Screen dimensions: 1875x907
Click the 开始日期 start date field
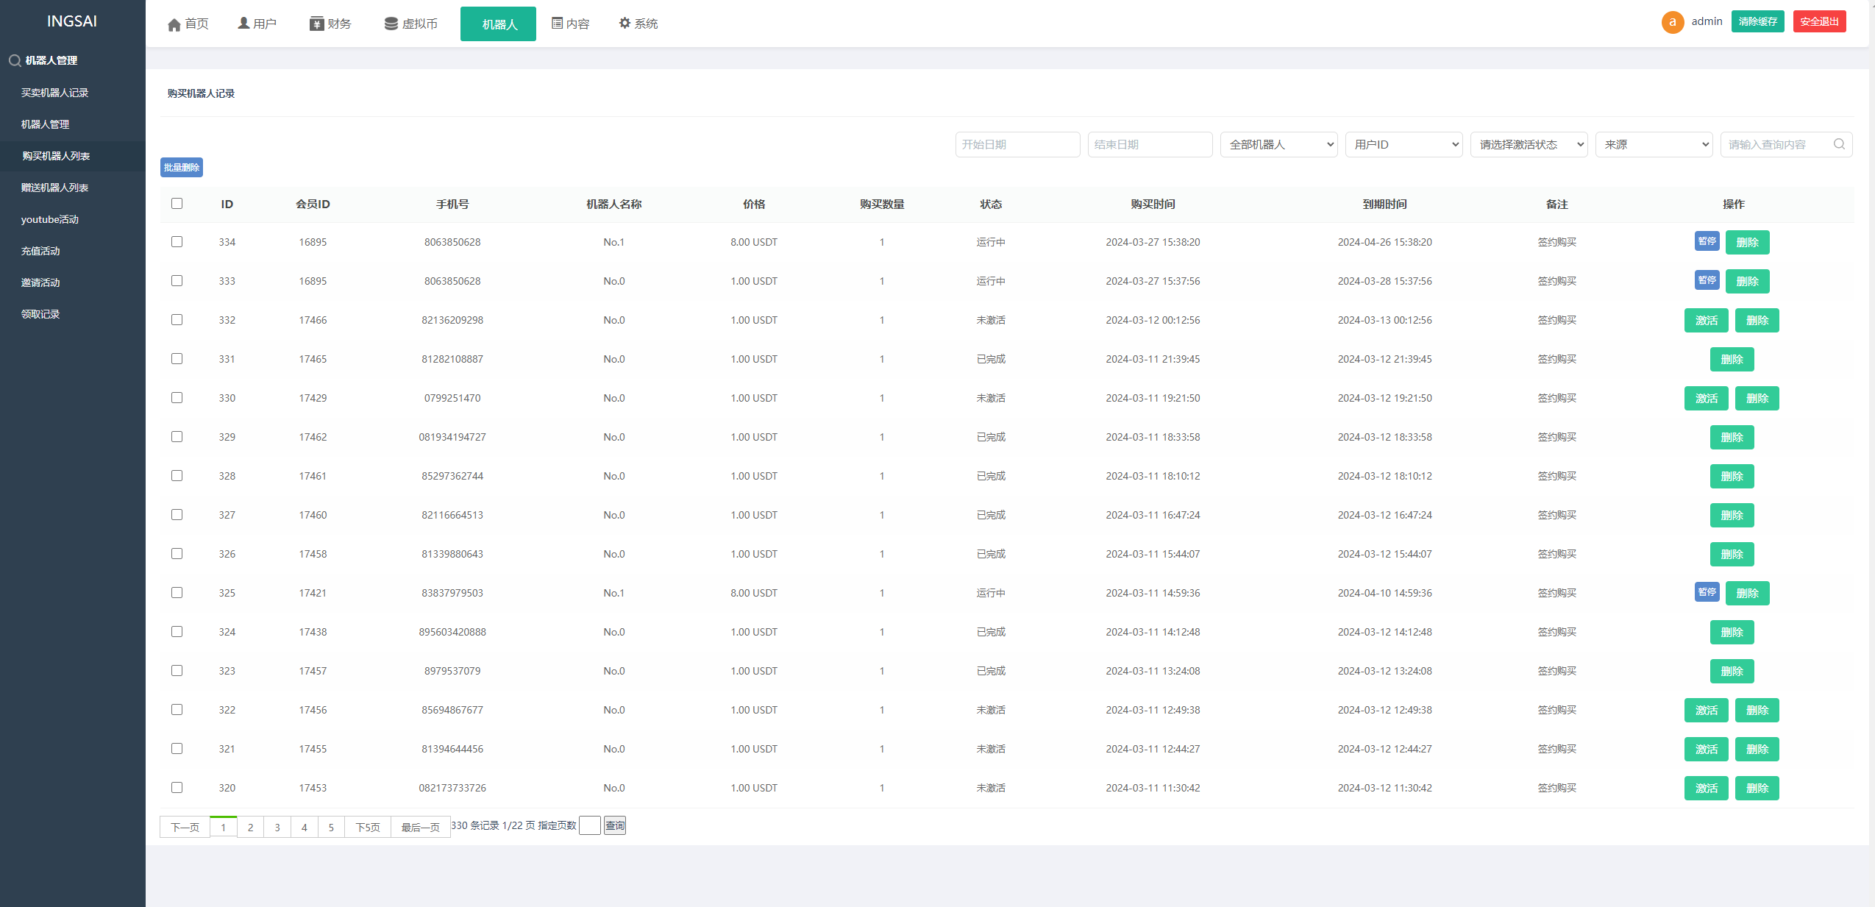[1017, 145]
